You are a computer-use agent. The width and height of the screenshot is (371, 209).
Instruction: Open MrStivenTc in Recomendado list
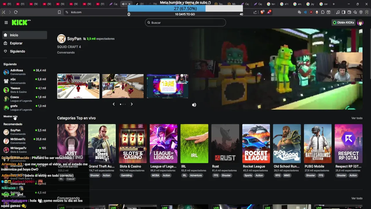[x=25, y=141]
